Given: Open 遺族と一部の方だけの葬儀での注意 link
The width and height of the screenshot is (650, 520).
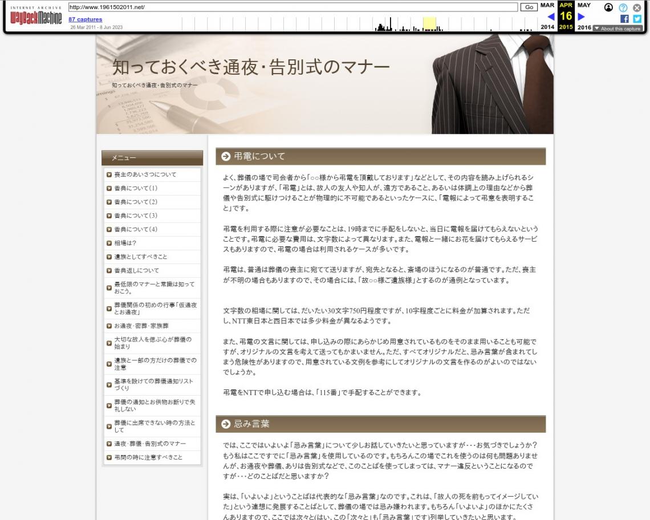Looking at the screenshot, I should pyautogui.click(x=155, y=364).
